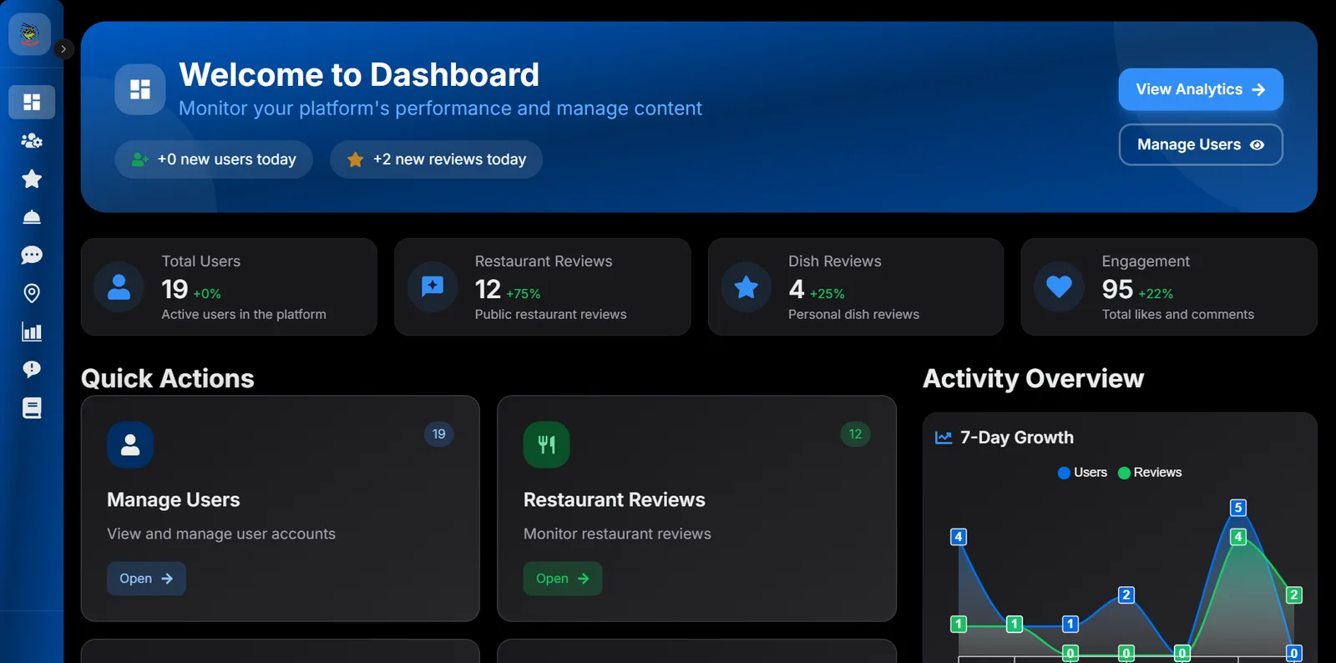Viewport: 1336px width, 663px height.
Task: Open the dish cloche icon in the sidebar
Action: point(32,217)
